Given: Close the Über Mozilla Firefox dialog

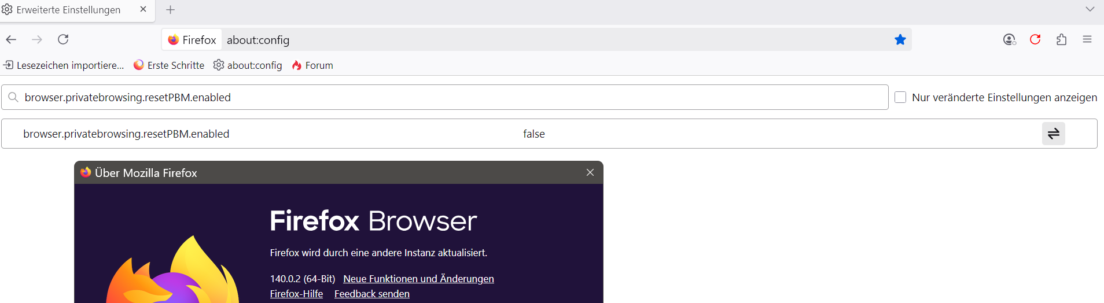Looking at the screenshot, I should [x=590, y=172].
